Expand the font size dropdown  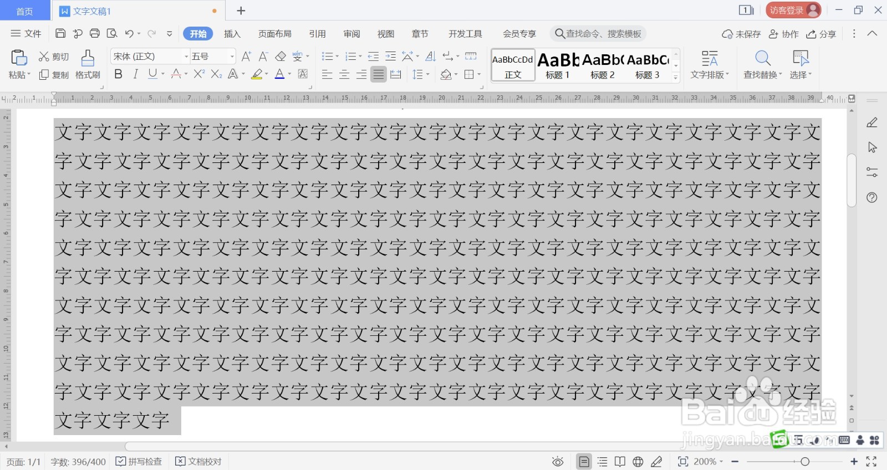pyautogui.click(x=232, y=57)
